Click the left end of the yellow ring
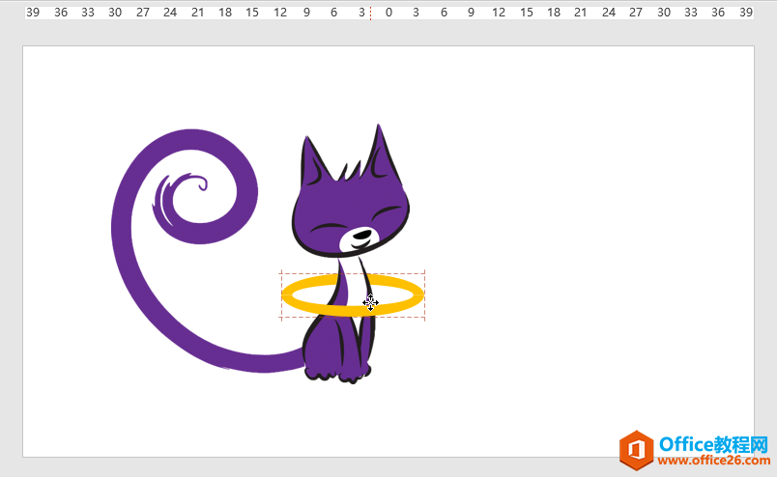 pos(286,295)
